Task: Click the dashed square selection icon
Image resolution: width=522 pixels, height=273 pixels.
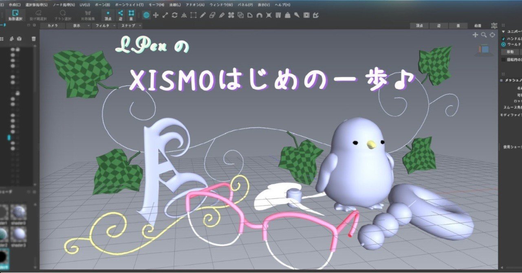Action: (193, 15)
